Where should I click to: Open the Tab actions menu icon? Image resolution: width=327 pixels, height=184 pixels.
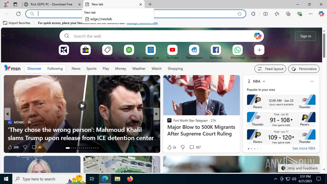coord(15,4)
